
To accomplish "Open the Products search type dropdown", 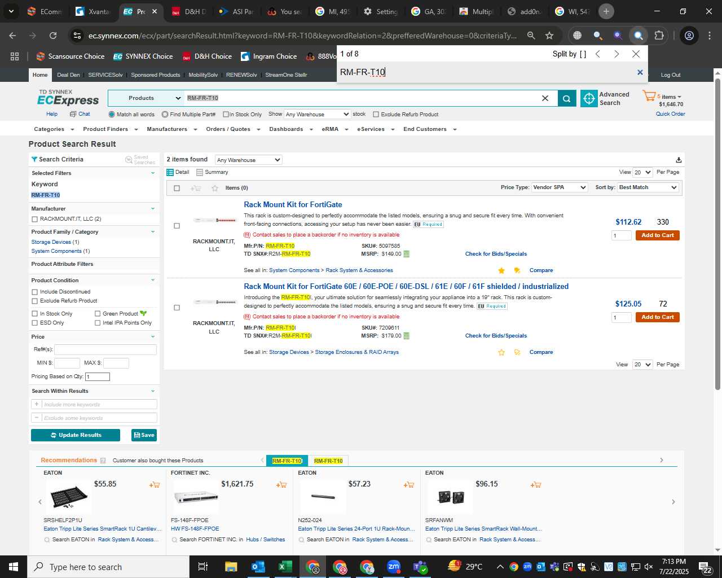I will 146,98.
